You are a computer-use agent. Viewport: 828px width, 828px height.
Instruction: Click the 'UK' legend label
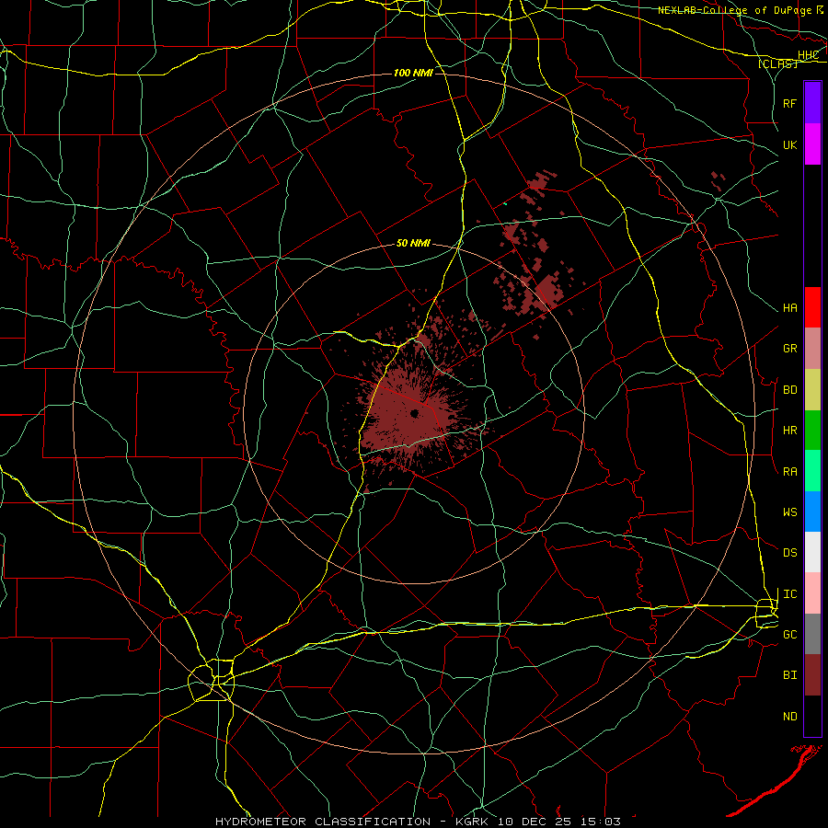[790, 144]
